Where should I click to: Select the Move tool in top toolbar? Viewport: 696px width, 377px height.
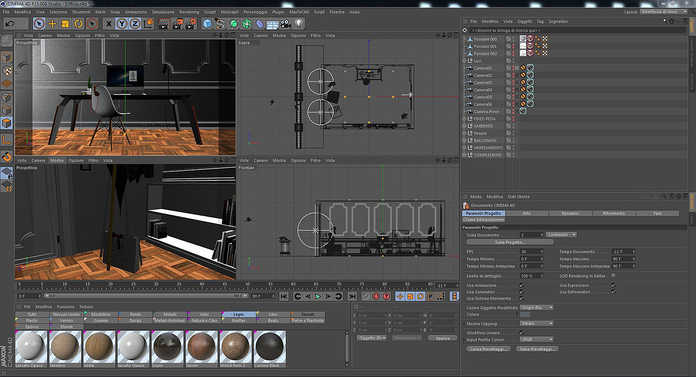tap(52, 24)
